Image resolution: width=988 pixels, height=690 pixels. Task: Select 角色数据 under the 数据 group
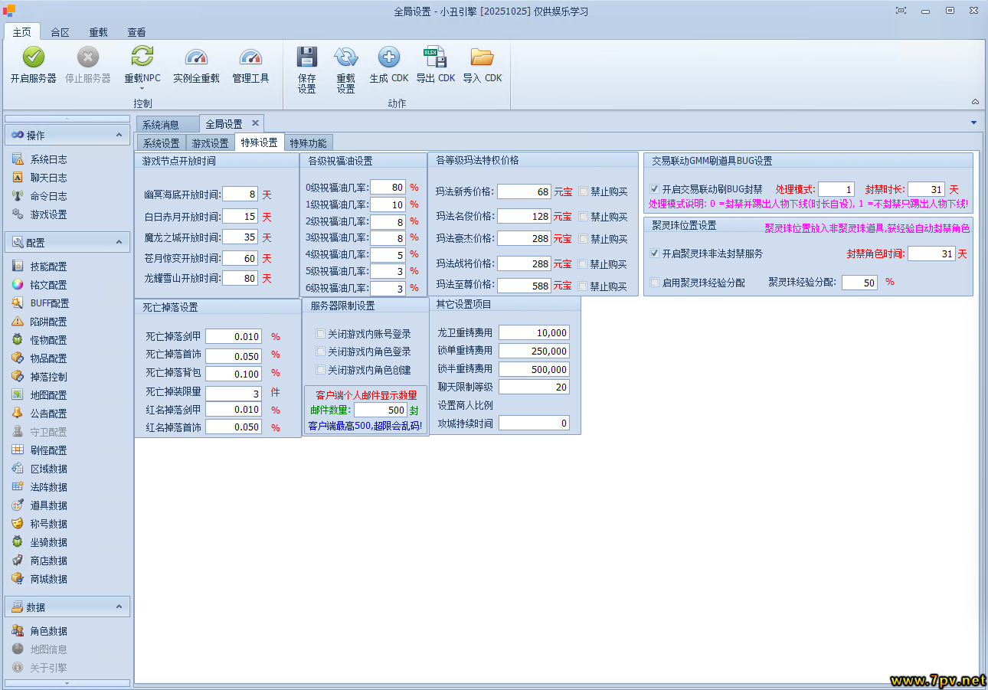pyautogui.click(x=48, y=631)
